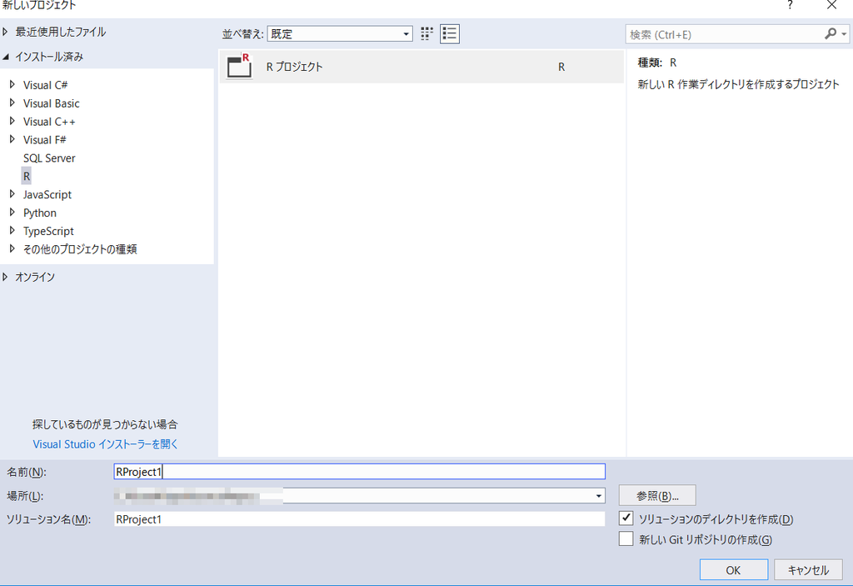Click the Cancel (キャンセル) button
The height and width of the screenshot is (586, 853).
(808, 569)
